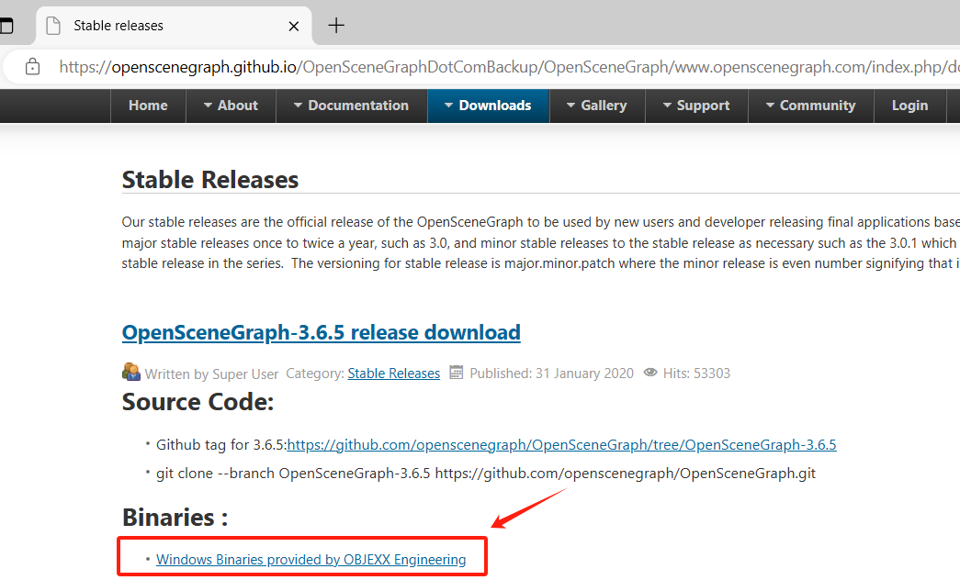Expand the Gallery menu
The width and height of the screenshot is (960, 580).
coord(597,106)
